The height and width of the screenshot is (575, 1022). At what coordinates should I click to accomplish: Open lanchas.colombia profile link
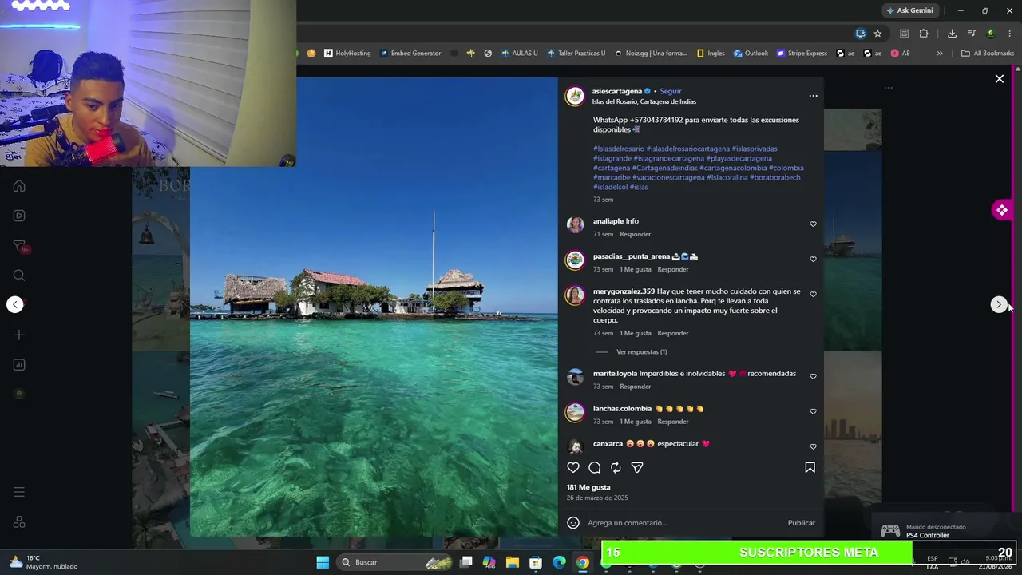623,409
